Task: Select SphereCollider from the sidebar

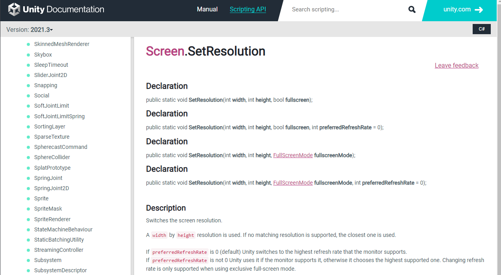Action: 52,157
